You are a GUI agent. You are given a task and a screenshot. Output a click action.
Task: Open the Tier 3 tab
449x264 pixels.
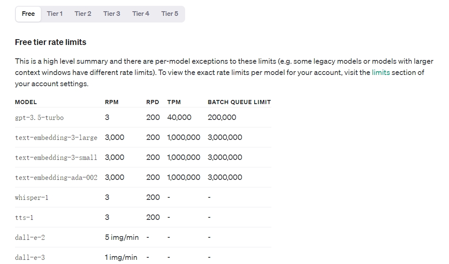click(112, 14)
